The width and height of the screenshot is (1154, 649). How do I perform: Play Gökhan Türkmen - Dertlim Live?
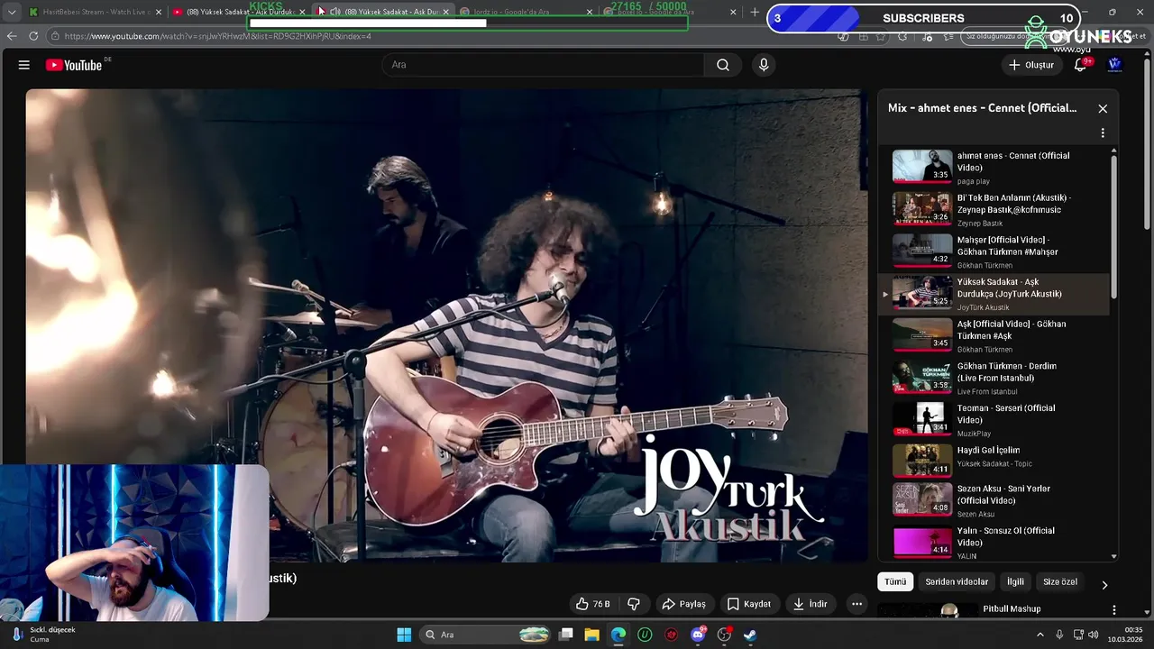click(x=994, y=378)
